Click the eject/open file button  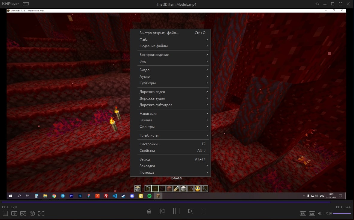tap(149, 211)
